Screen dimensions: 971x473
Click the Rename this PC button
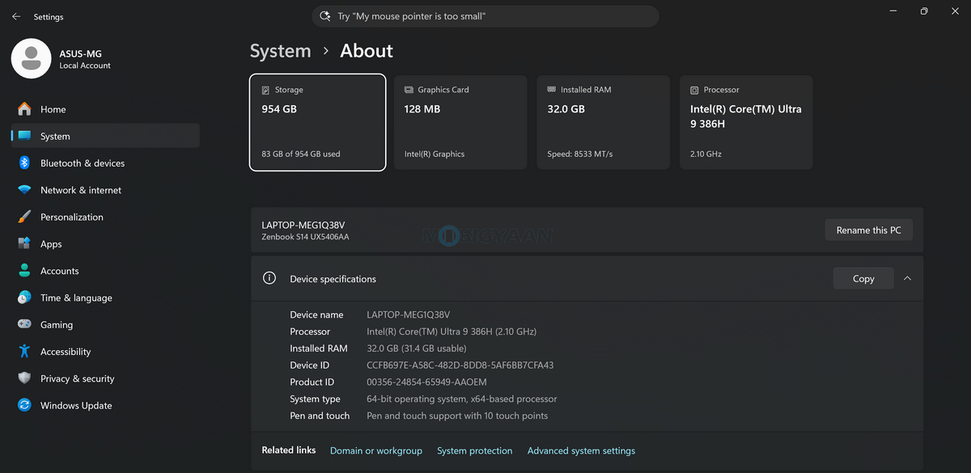[868, 230]
